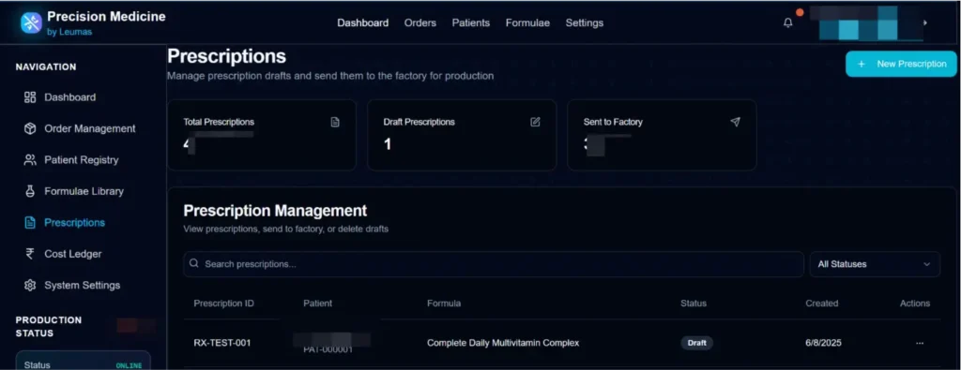Click the 6/8/2025 created date
The height and width of the screenshot is (370, 961).
pyautogui.click(x=823, y=343)
